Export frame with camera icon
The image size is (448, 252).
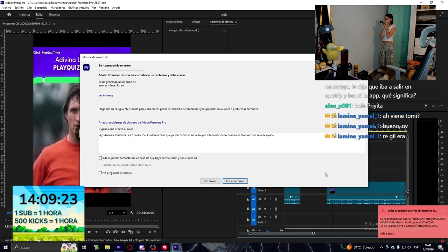[x=123, y=232]
